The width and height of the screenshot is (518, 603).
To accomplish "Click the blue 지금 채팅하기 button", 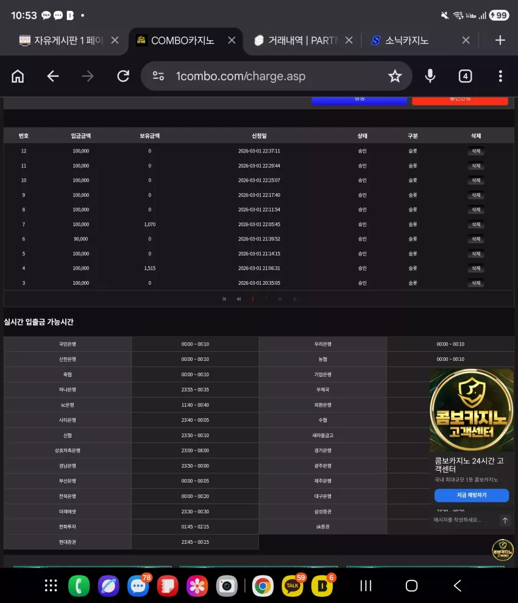I will (x=472, y=495).
